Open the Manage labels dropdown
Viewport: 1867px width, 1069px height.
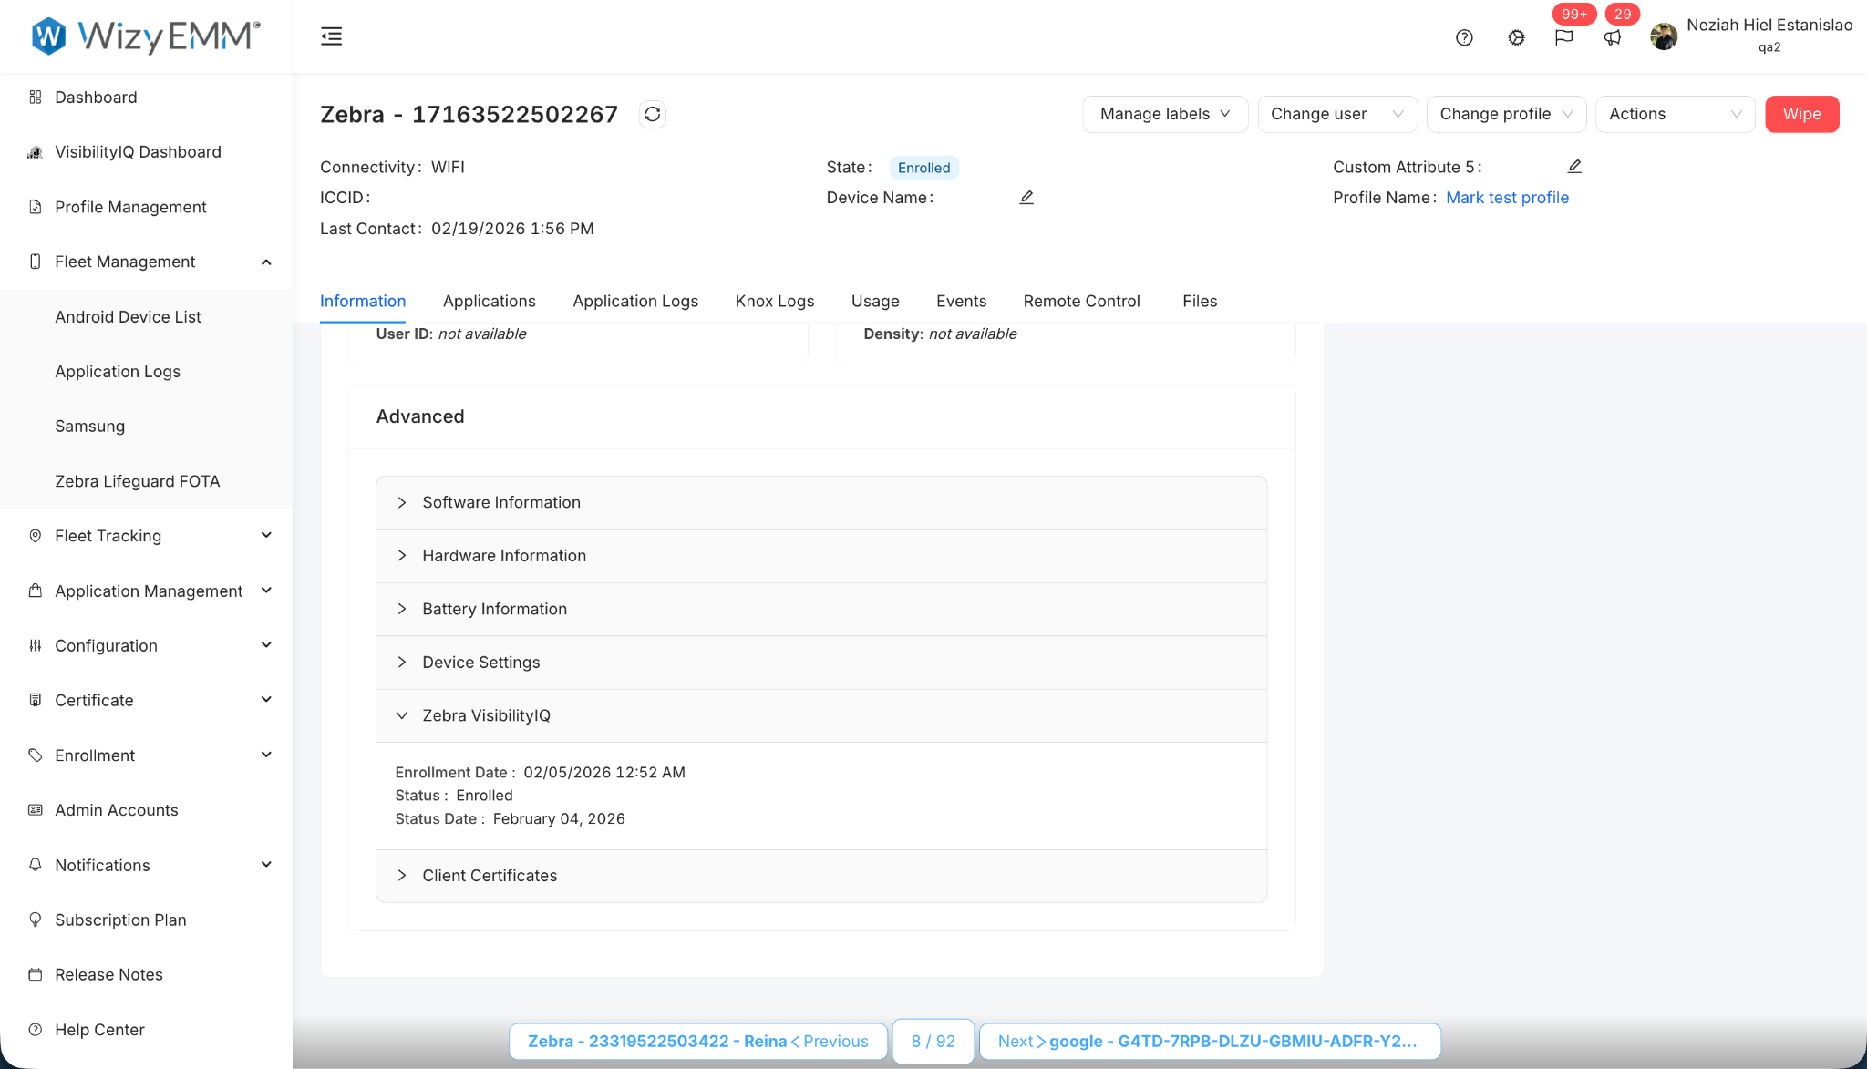1164,114
